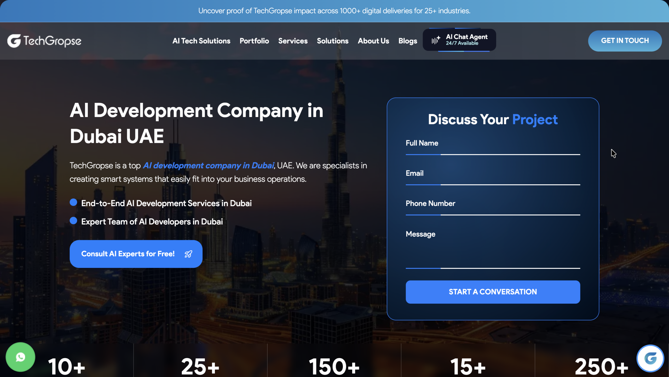Click the Full Name input field
669x377 pixels.
click(493, 148)
